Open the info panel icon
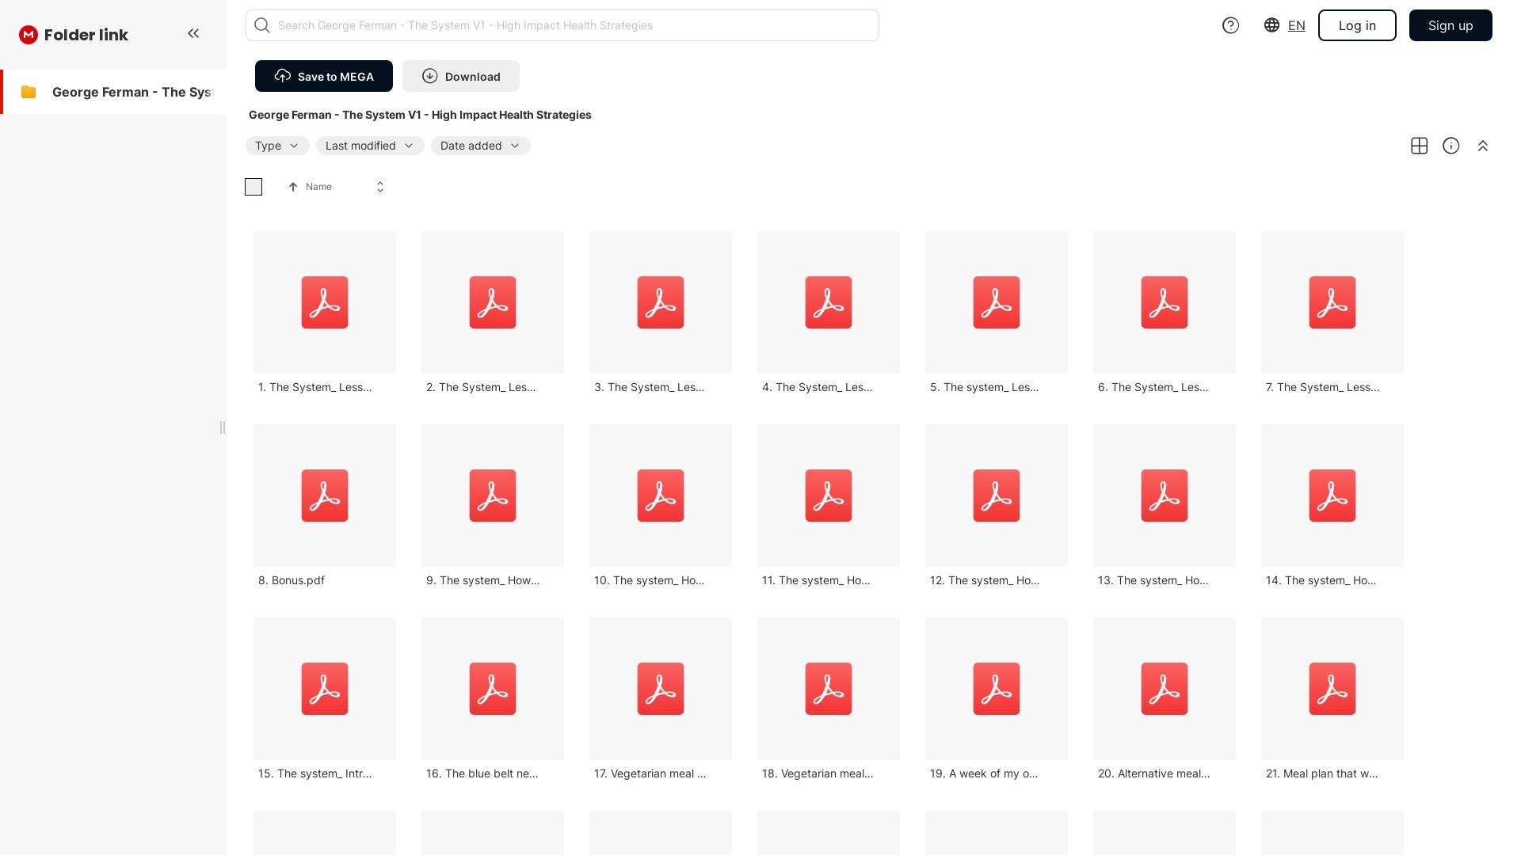 pos(1450,146)
